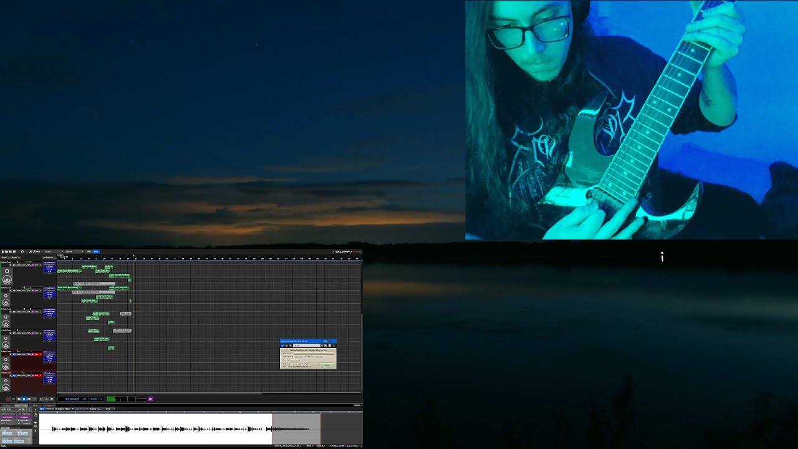Open the Volume automation type dropdown
Image resolution: width=798 pixels, height=449 pixels.
[54, 252]
